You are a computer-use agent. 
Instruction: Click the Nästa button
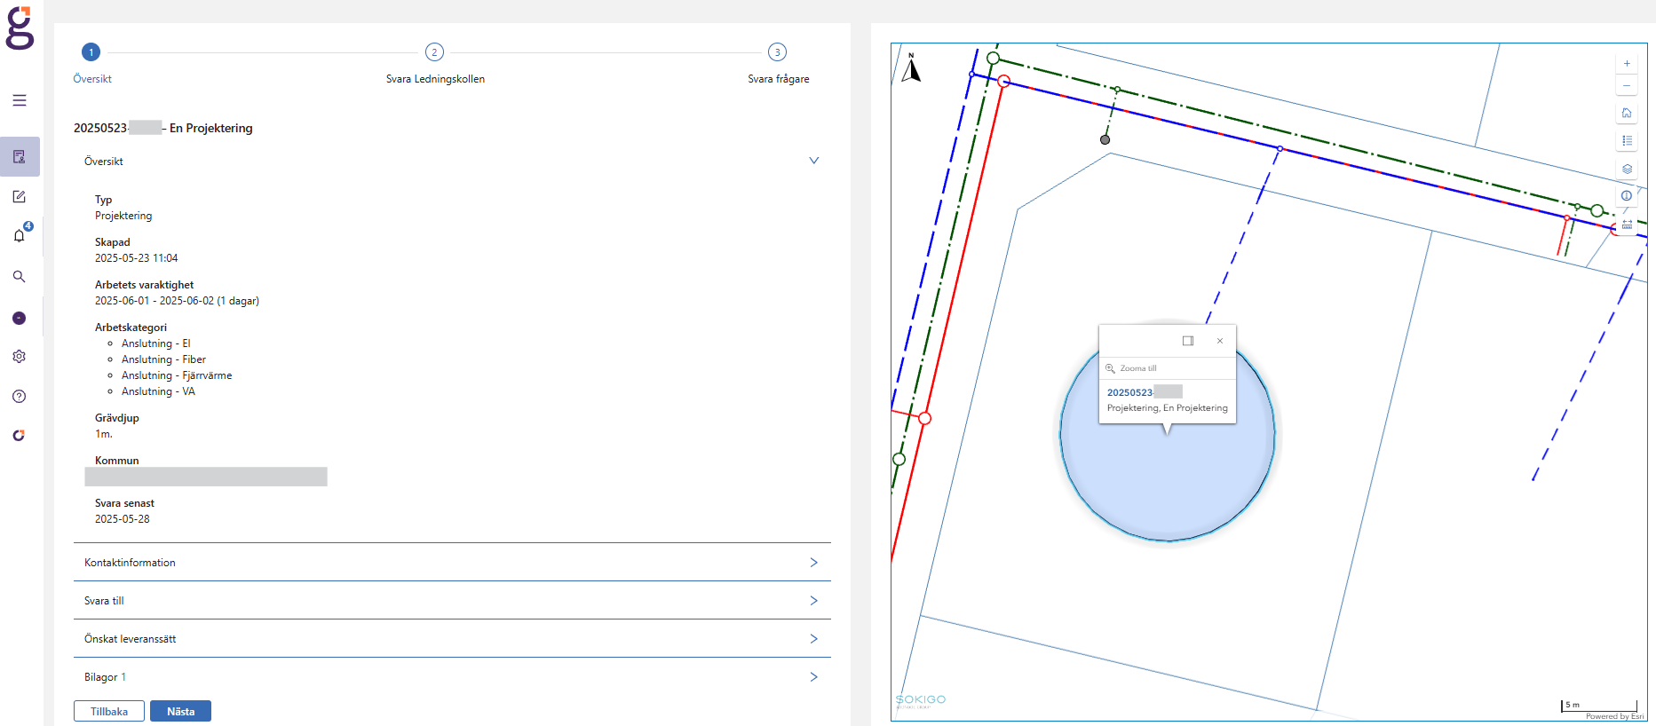coord(180,711)
